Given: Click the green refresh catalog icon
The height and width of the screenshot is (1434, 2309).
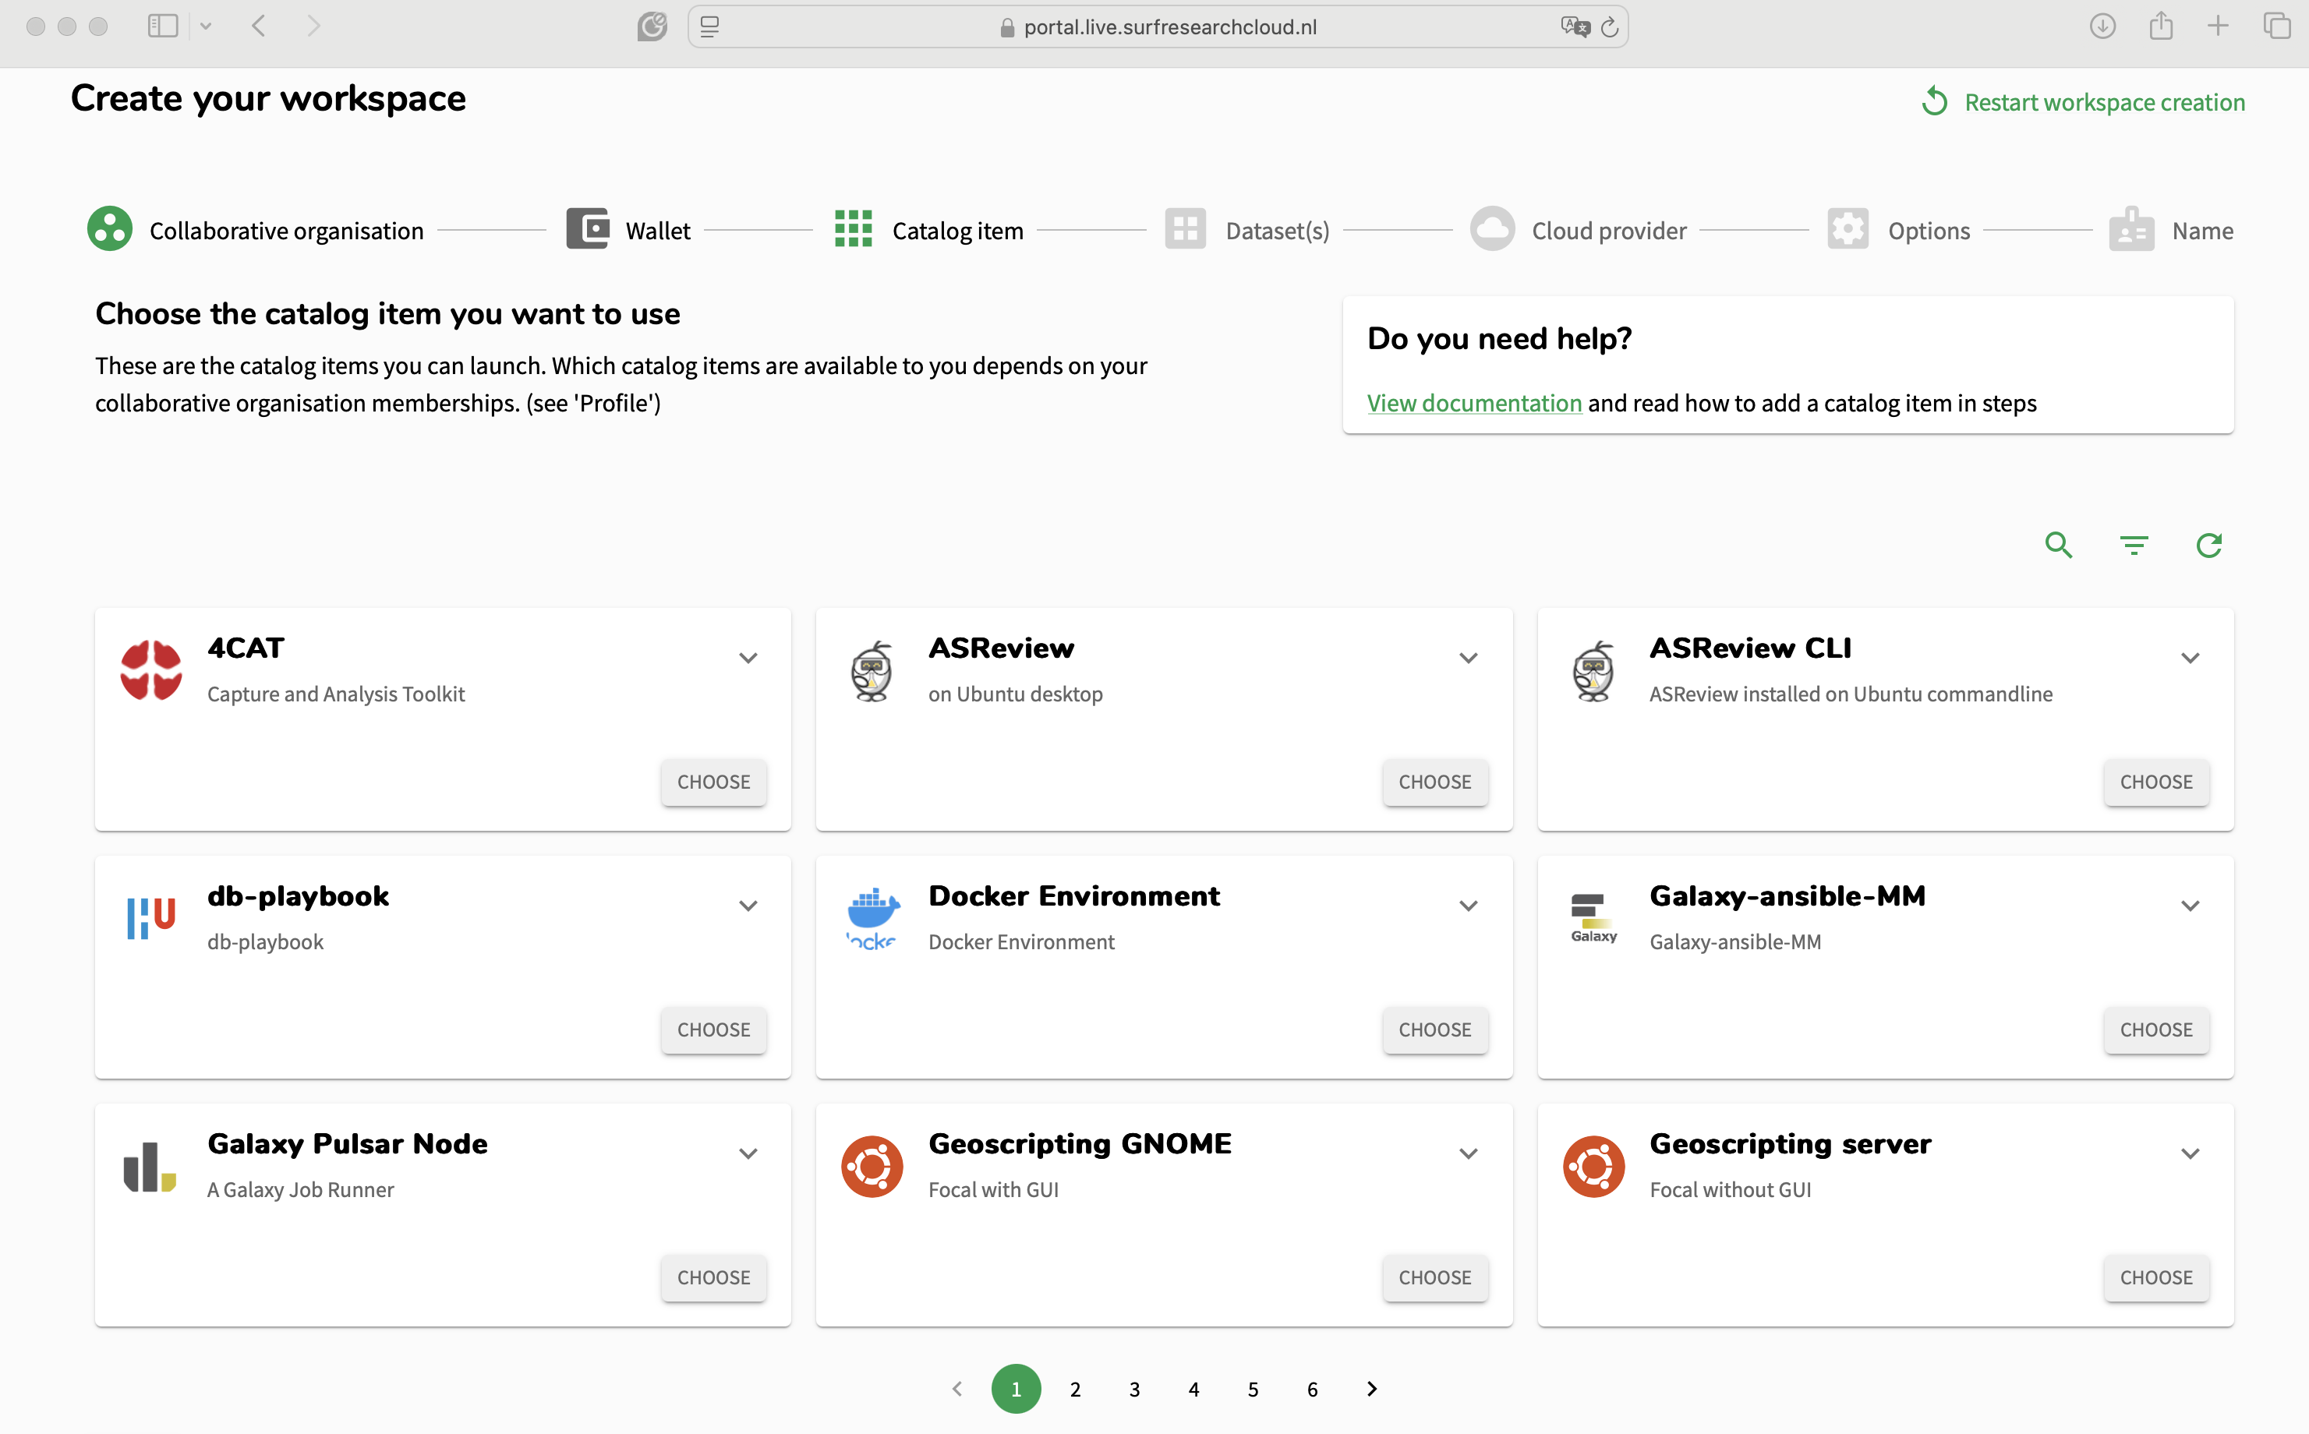Looking at the screenshot, I should (x=2209, y=546).
